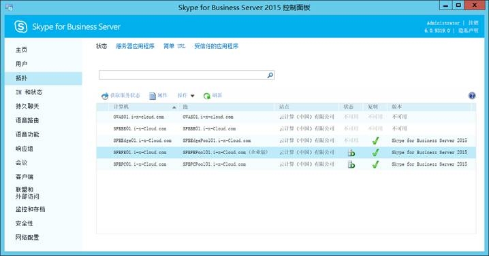The height and width of the screenshot is (256, 489).
Task: Click the 刷新 toolbar button label
Action: point(217,95)
